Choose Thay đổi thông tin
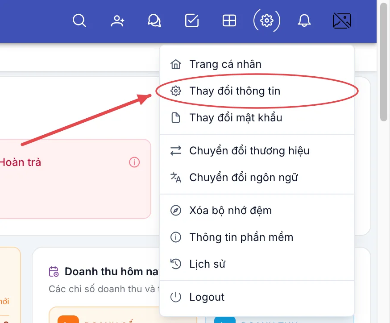The image size is (390, 323). pyautogui.click(x=257, y=91)
